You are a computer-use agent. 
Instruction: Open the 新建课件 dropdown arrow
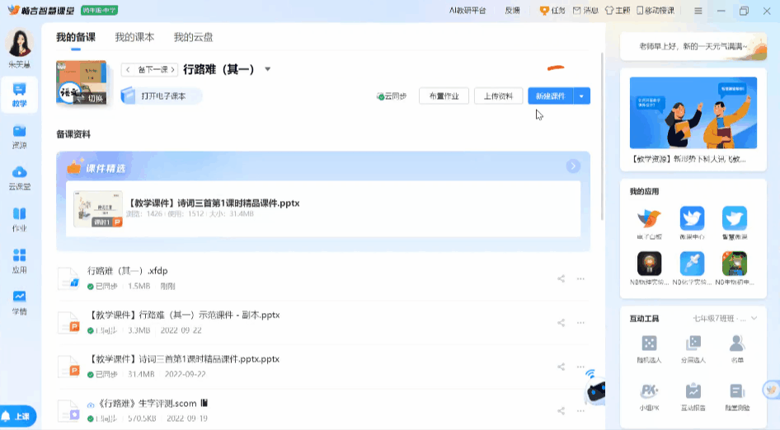[x=582, y=96]
